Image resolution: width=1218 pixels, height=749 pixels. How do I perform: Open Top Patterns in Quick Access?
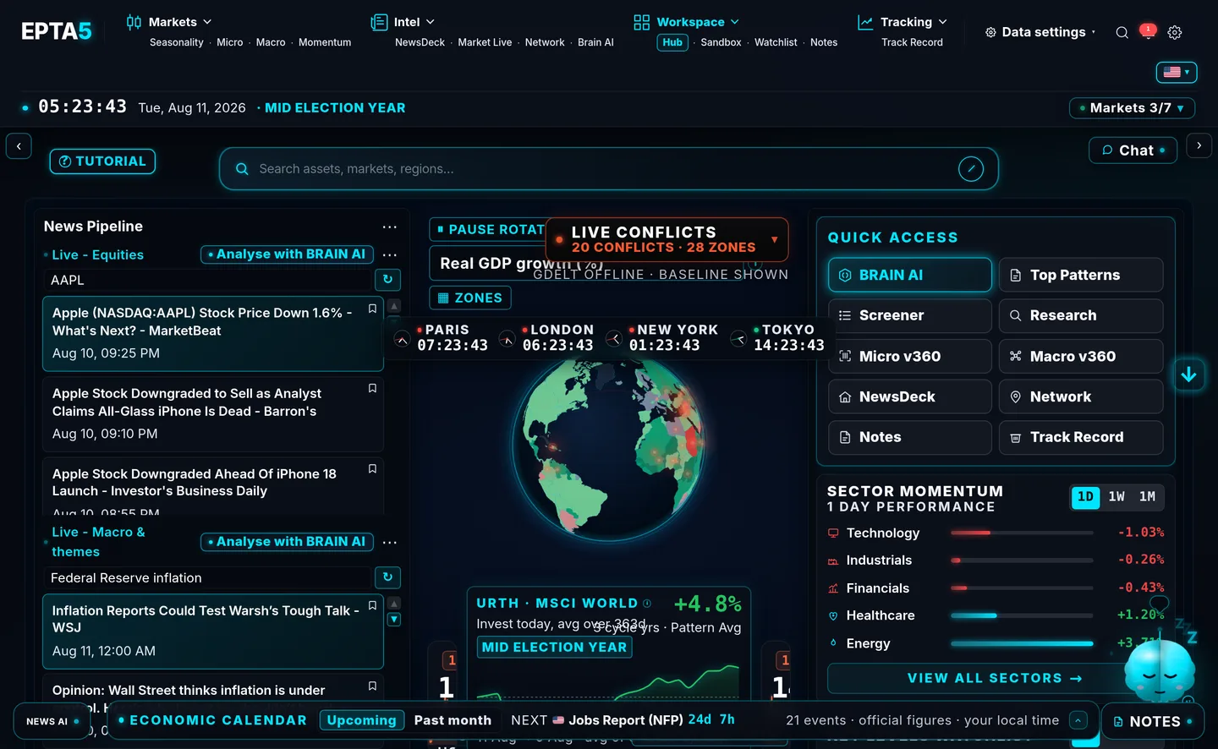[1081, 275]
